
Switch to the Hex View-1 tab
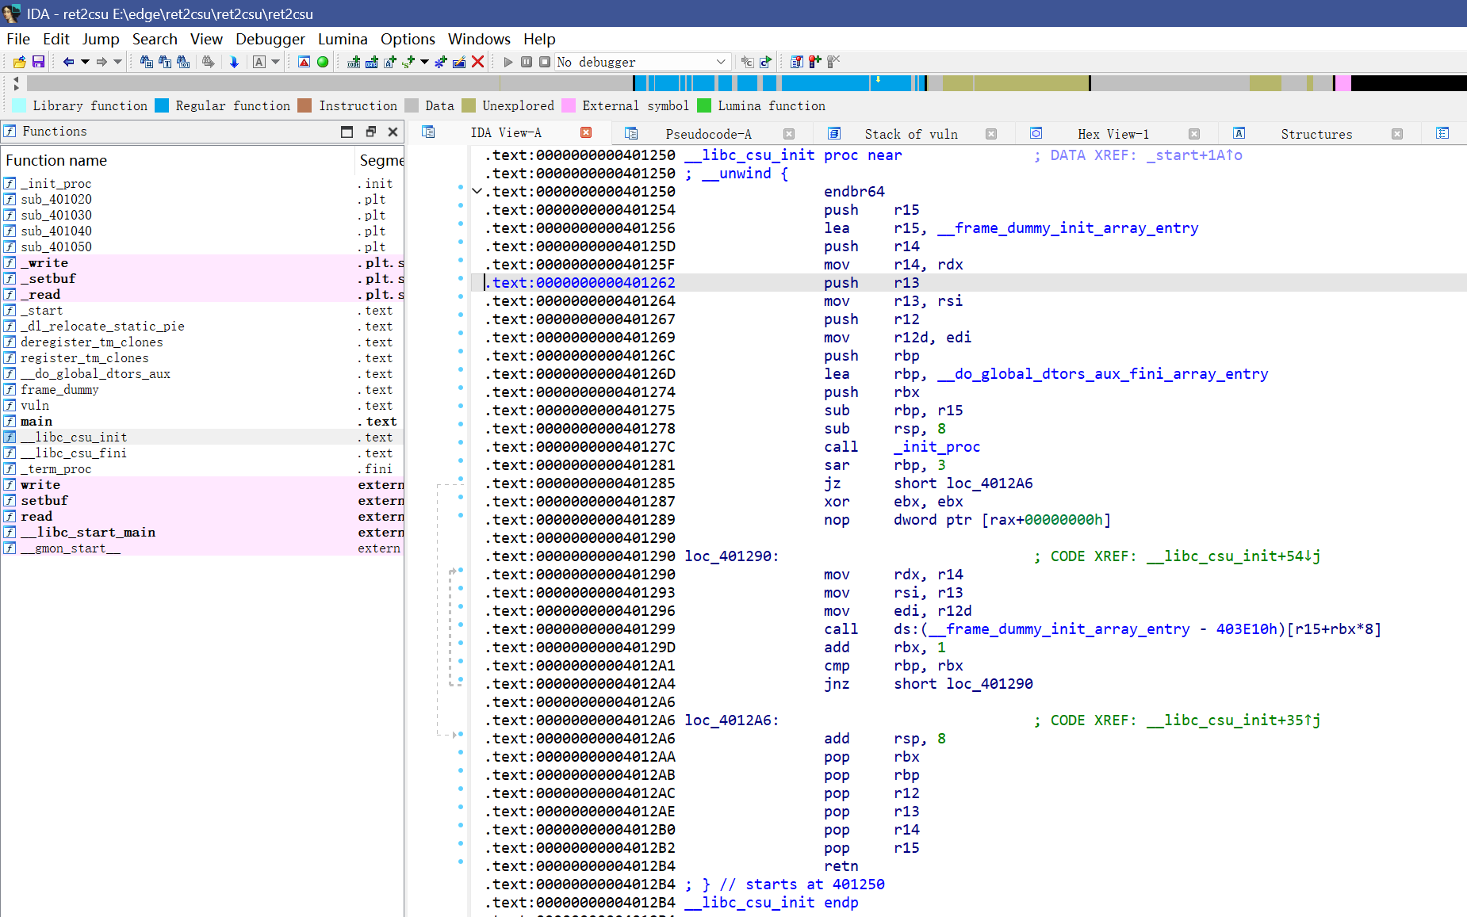(x=1113, y=134)
